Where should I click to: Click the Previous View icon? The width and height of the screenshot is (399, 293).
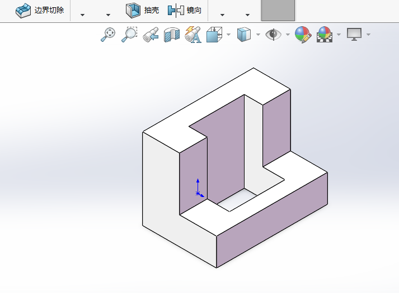point(151,35)
